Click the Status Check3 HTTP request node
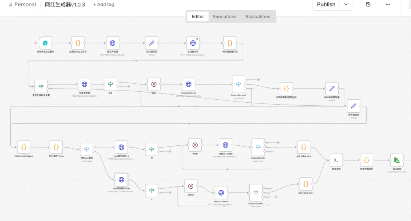Screen dimensions: 411x221 coord(188,84)
